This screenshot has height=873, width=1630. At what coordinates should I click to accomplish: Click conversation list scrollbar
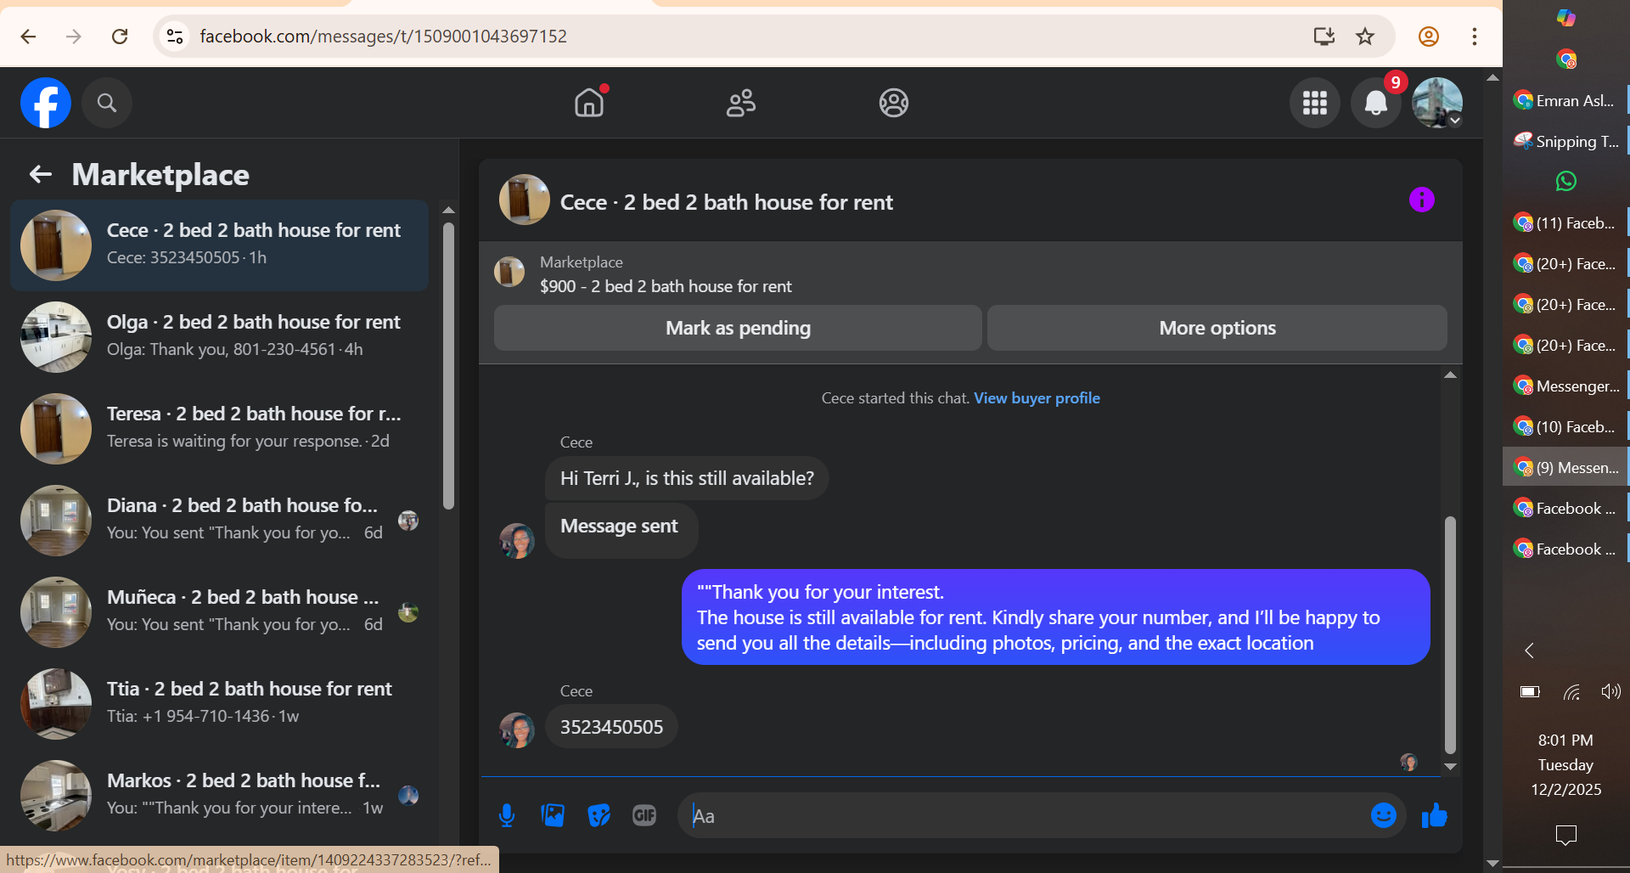[x=448, y=365]
